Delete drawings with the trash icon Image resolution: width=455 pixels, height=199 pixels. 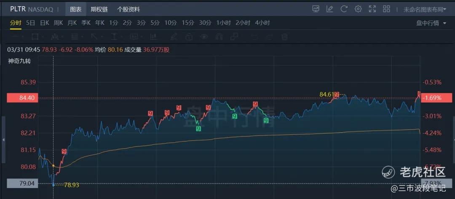click(285, 37)
